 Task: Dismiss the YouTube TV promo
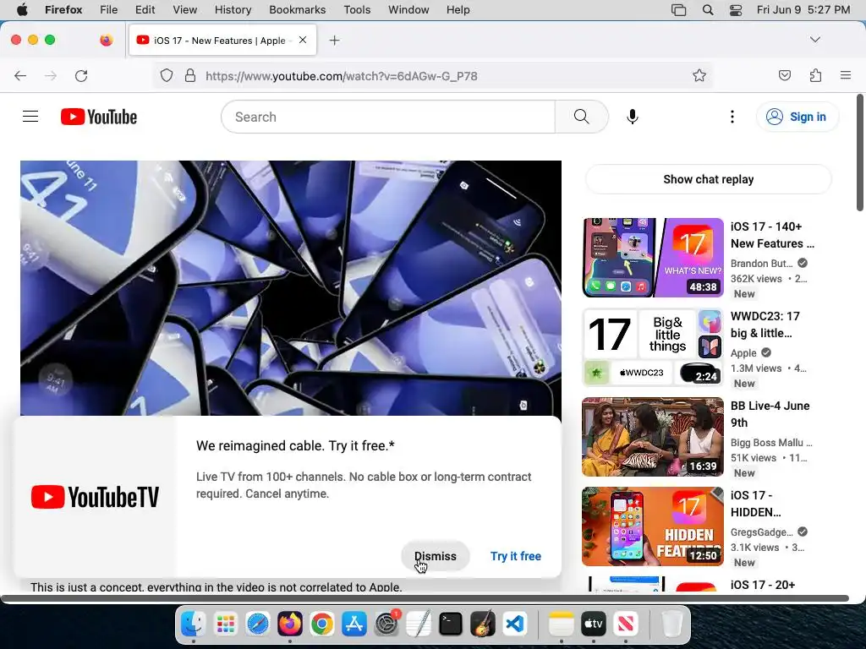[436, 556]
